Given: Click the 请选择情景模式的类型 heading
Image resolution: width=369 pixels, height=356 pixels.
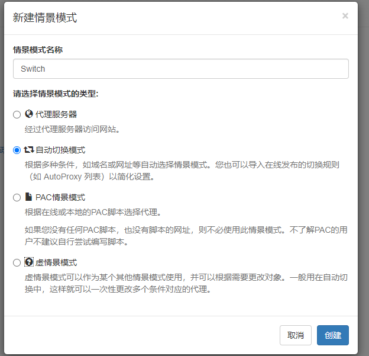Looking at the screenshot, I should (56, 94).
